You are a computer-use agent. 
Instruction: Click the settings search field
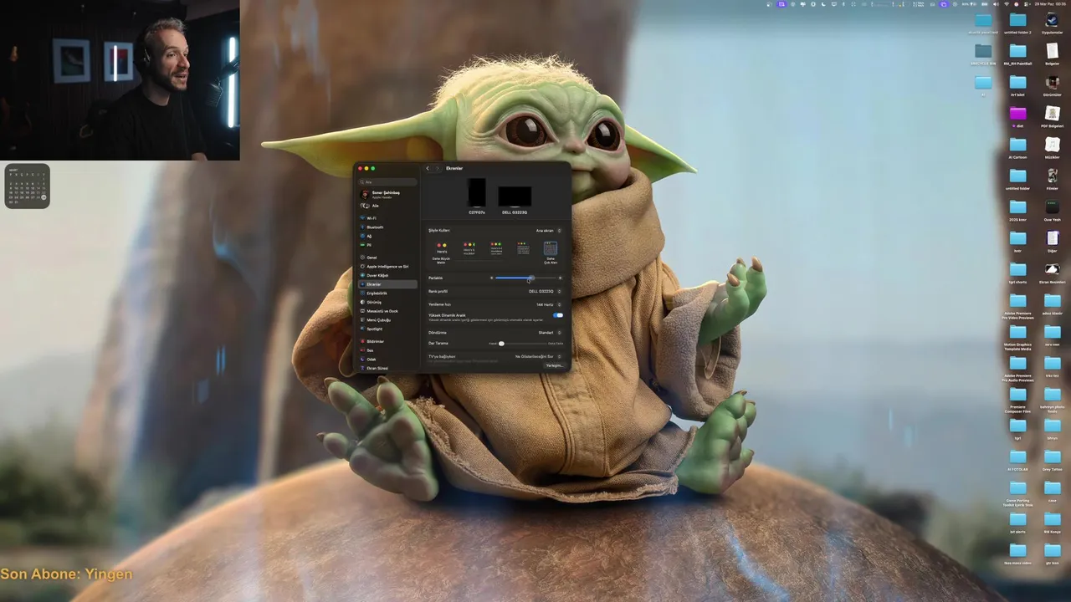[x=388, y=181]
